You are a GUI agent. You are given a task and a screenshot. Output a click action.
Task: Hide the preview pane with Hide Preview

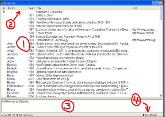150,115
